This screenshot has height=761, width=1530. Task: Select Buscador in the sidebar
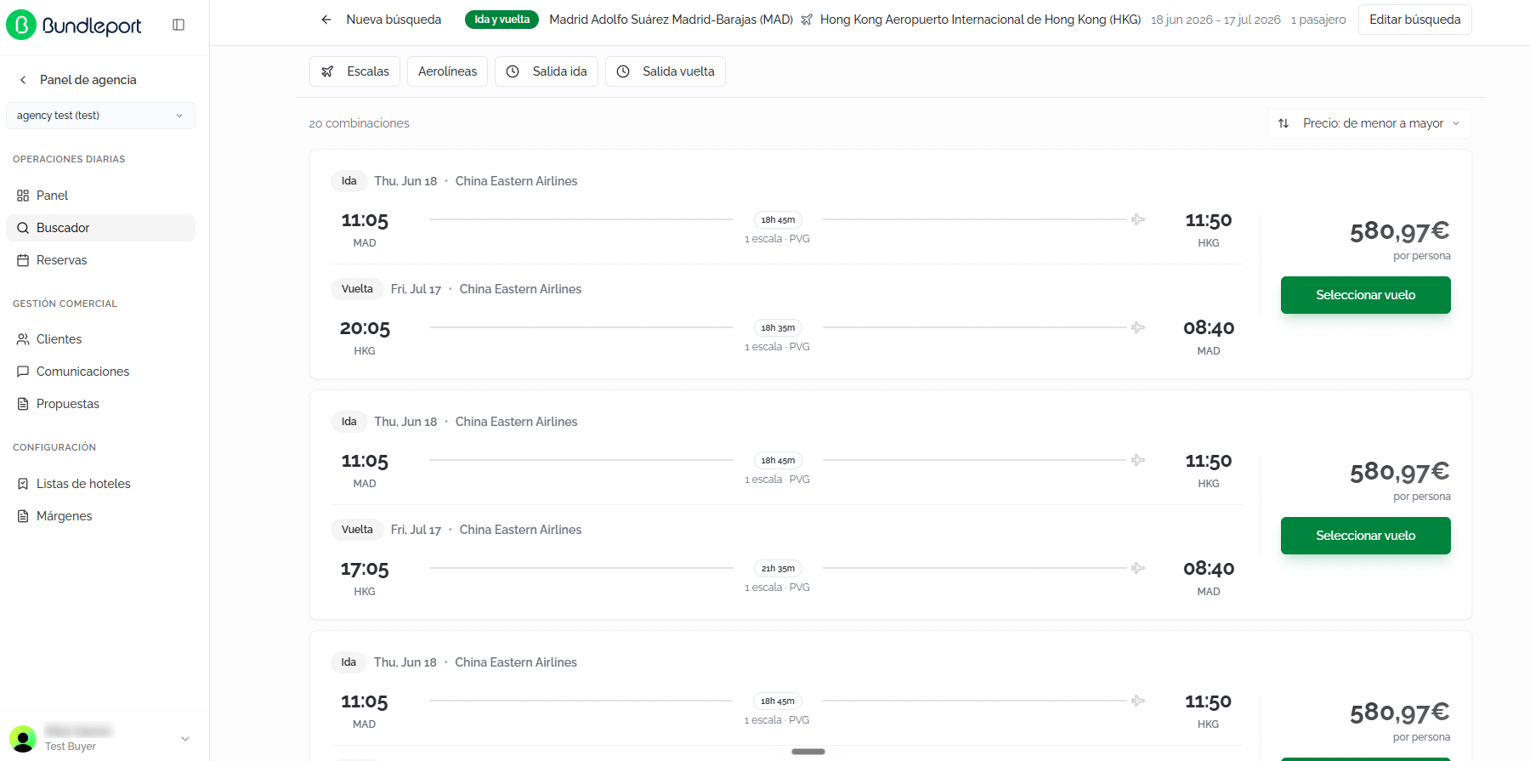pyautogui.click(x=100, y=228)
